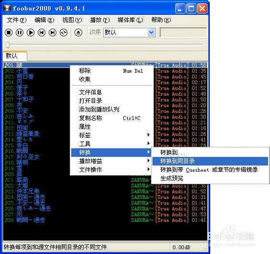Click the Stop playback button
270x254 pixels.
(x=9, y=33)
